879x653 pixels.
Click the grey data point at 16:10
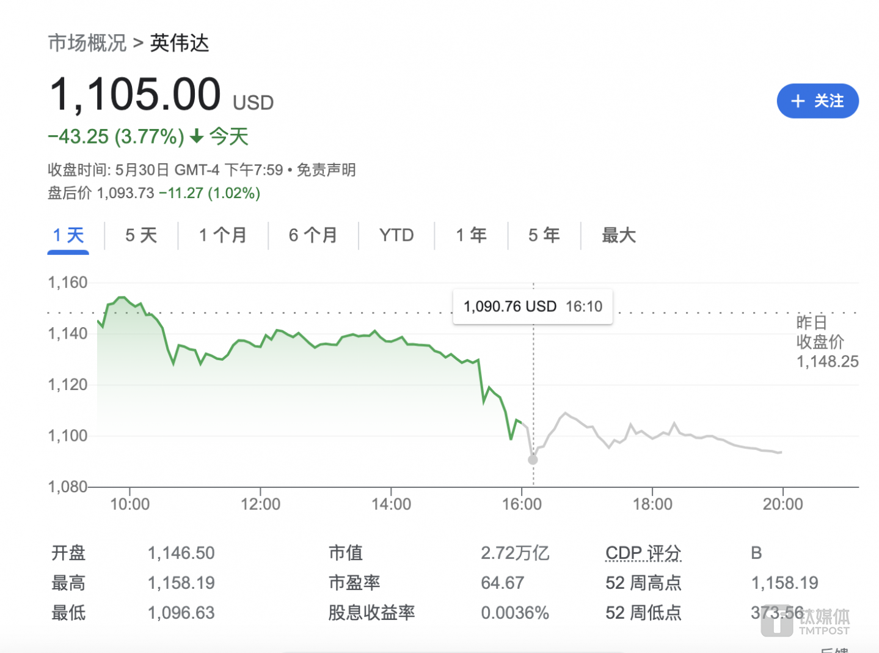point(533,460)
